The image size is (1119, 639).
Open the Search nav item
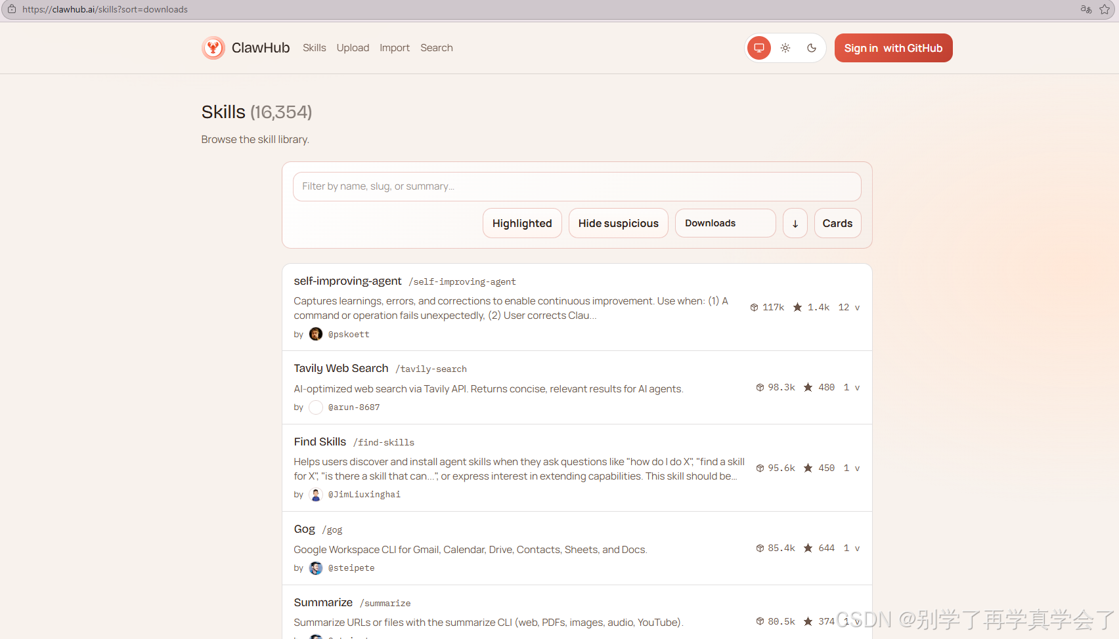tap(437, 48)
